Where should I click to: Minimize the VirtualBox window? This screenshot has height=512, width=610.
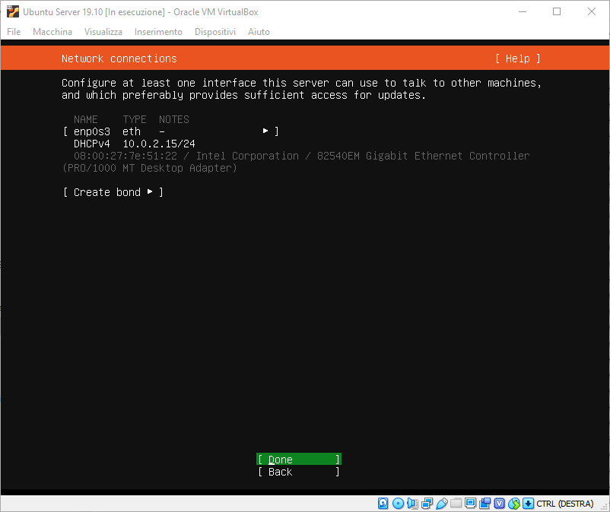(523, 11)
